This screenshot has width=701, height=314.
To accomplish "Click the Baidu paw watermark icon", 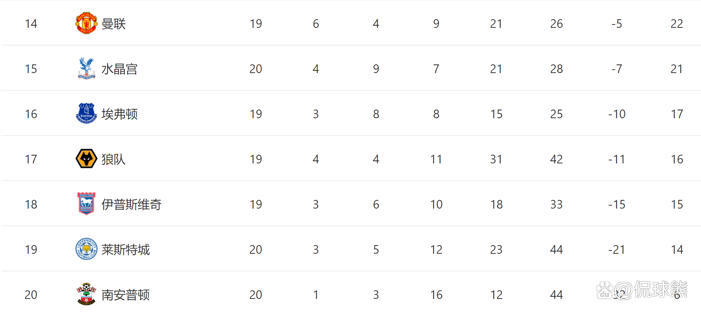I will point(604,290).
